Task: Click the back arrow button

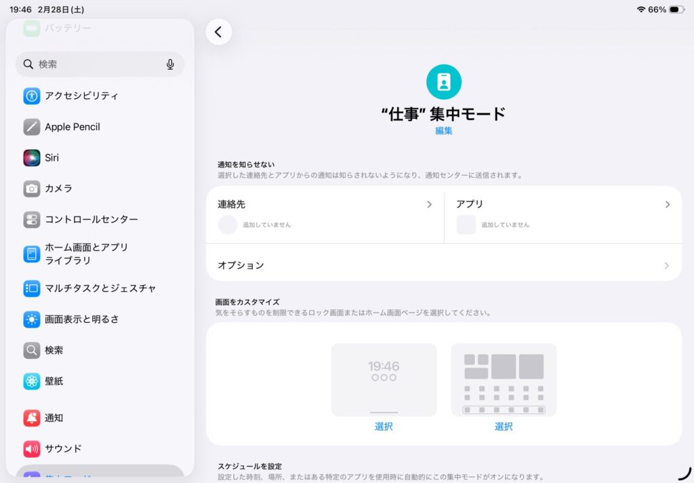Action: [x=218, y=32]
